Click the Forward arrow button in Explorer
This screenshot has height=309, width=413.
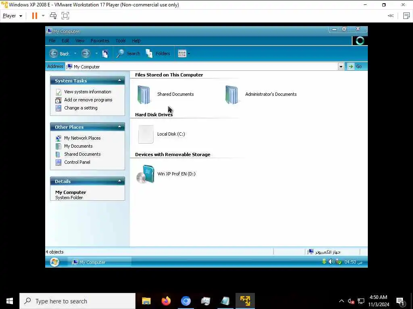click(x=86, y=54)
